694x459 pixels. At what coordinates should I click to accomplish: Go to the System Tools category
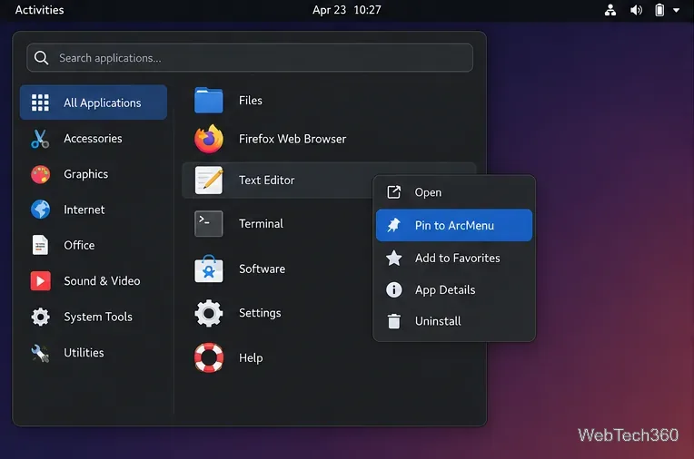pos(94,317)
